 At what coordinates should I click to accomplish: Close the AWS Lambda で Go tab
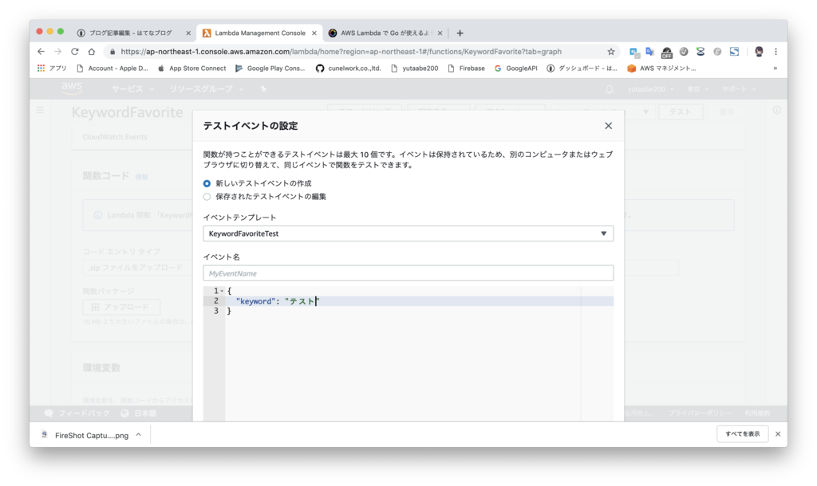[440, 33]
